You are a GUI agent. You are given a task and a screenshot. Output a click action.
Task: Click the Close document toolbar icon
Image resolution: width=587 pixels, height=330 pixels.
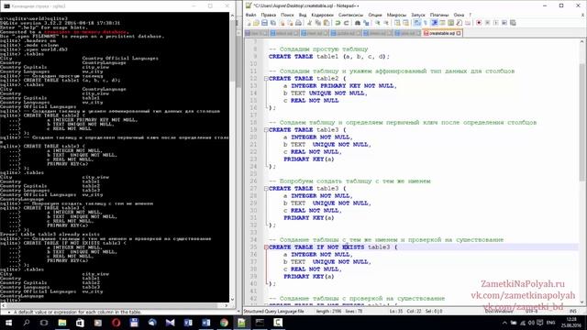pos(282,23)
